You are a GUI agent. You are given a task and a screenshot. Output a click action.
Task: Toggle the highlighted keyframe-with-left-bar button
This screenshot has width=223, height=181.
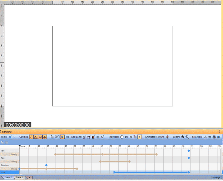point(62,137)
